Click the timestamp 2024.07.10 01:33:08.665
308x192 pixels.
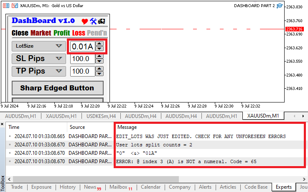click(x=39, y=136)
